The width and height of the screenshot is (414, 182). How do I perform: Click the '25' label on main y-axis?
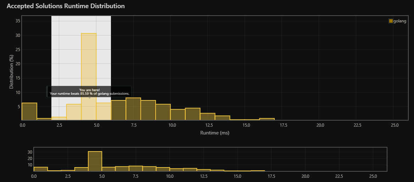(x=18, y=50)
